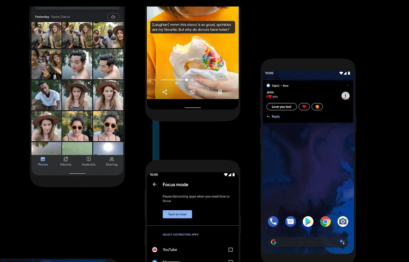
Task: Tap the battery icon on home screen status bar
Action: [x=349, y=73]
